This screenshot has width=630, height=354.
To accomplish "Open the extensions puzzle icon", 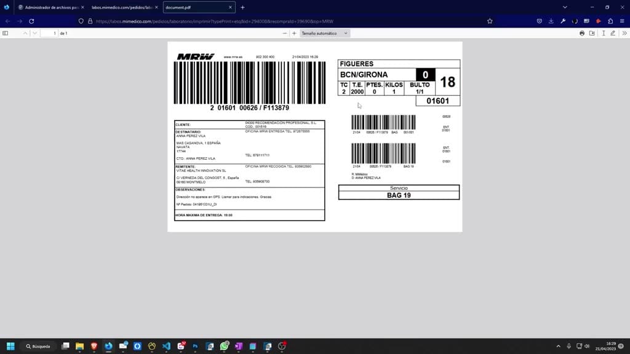I will (x=610, y=22).
